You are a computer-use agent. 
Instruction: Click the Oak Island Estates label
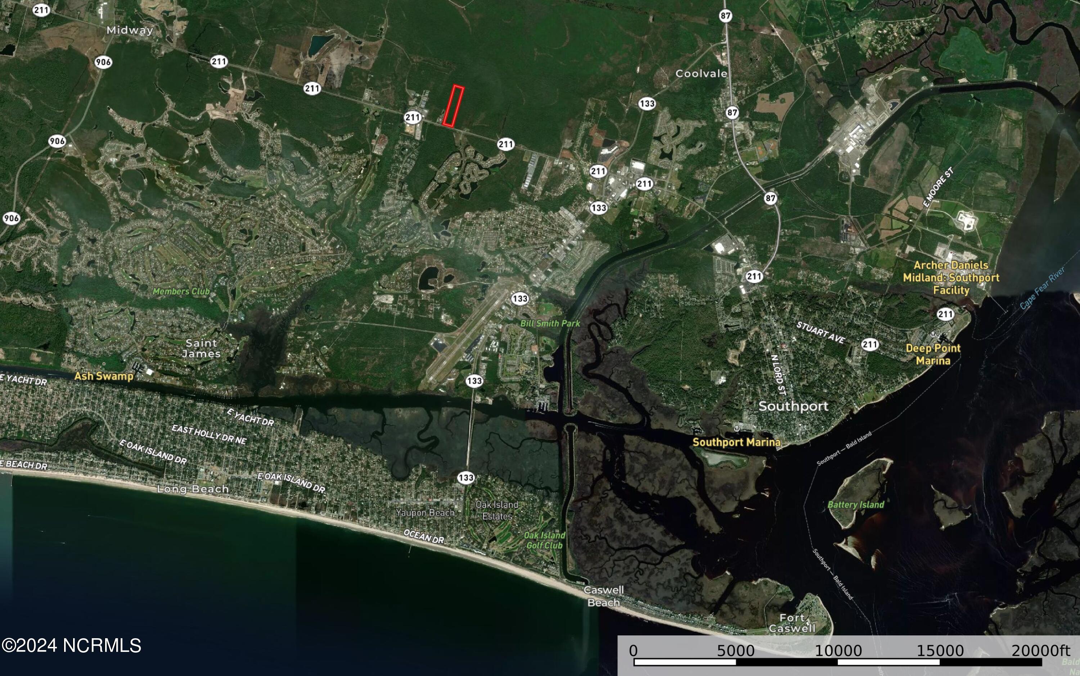[497, 510]
